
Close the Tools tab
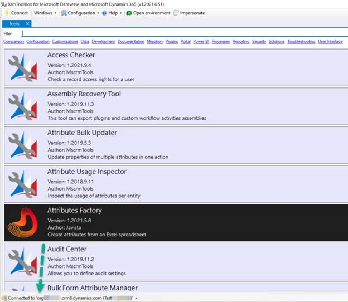click(x=27, y=24)
